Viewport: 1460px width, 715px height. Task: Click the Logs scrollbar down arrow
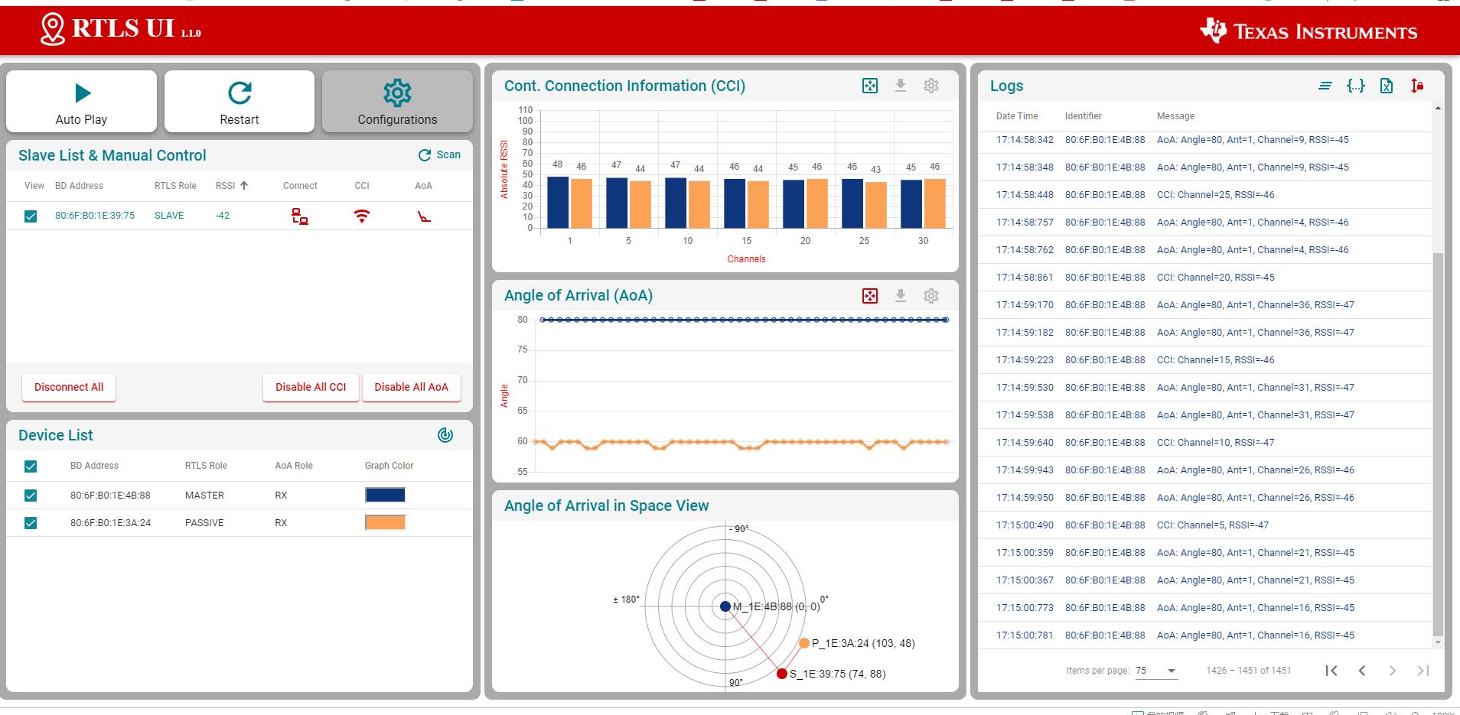click(x=1438, y=642)
